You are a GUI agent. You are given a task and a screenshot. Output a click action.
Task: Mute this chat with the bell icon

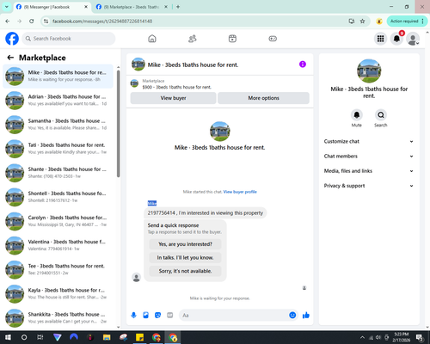click(x=357, y=115)
